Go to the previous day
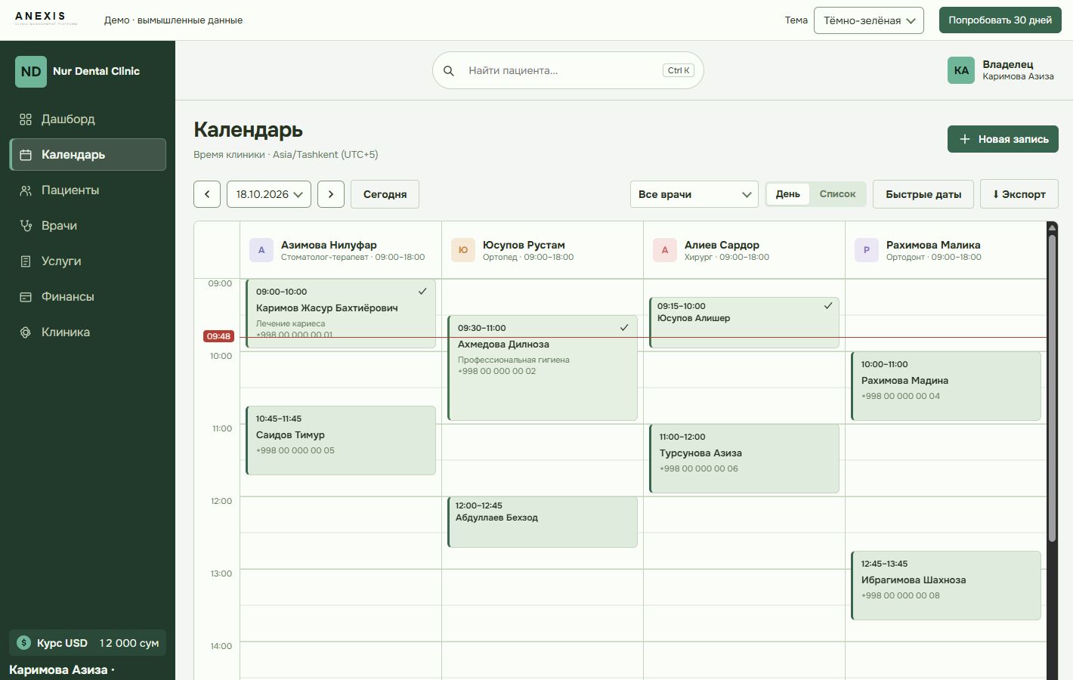The image size is (1073, 680). tap(207, 194)
